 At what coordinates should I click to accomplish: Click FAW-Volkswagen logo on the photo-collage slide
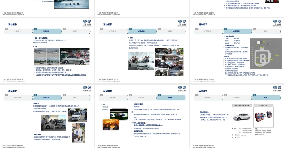pos(182,23)
